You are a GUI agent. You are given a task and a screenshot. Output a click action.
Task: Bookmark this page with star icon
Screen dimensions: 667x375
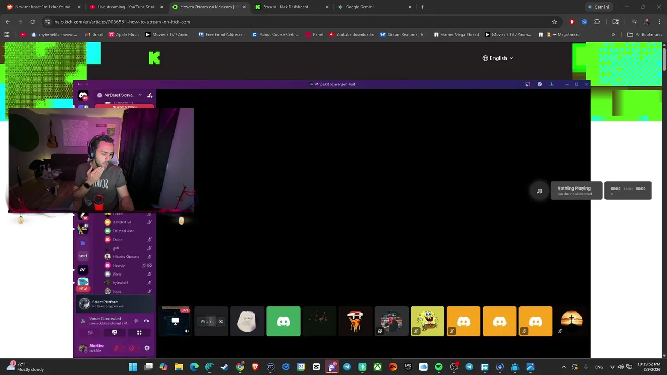point(554,22)
